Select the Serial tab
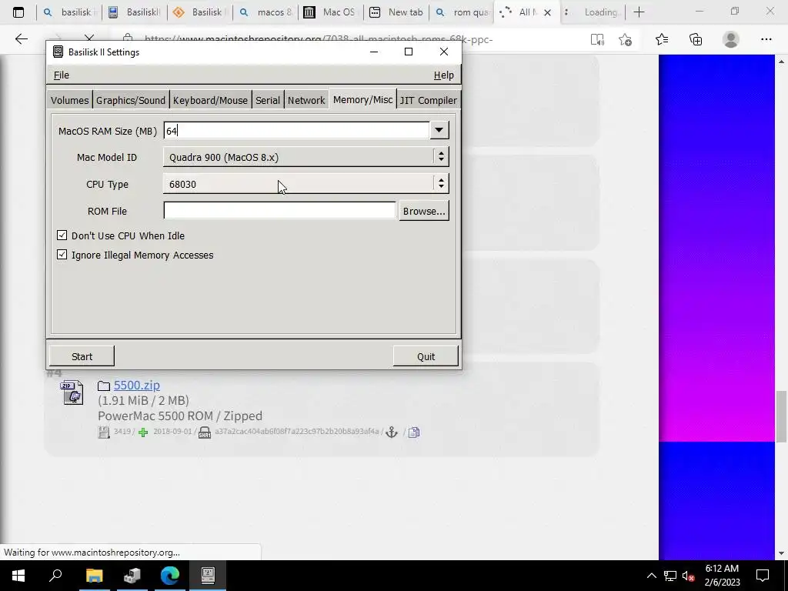The width and height of the screenshot is (788, 591). click(x=267, y=100)
